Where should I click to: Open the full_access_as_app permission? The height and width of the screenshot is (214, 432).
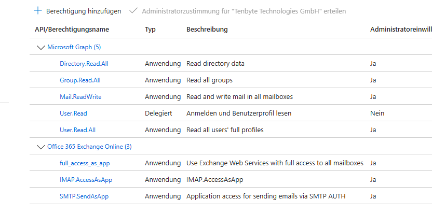tap(85, 163)
